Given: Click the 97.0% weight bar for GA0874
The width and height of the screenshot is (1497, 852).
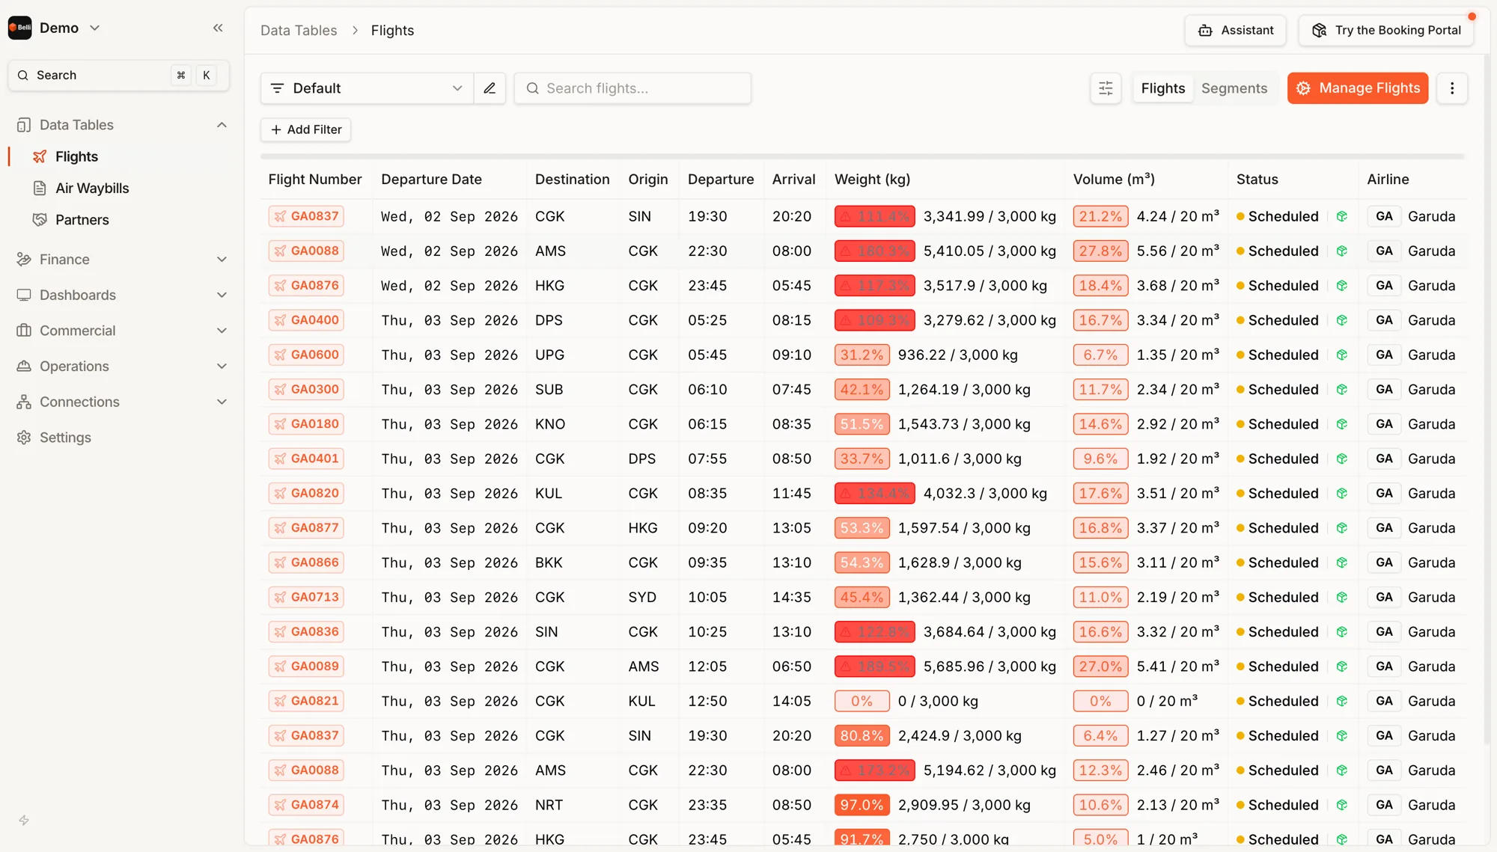Looking at the screenshot, I should tap(862, 805).
